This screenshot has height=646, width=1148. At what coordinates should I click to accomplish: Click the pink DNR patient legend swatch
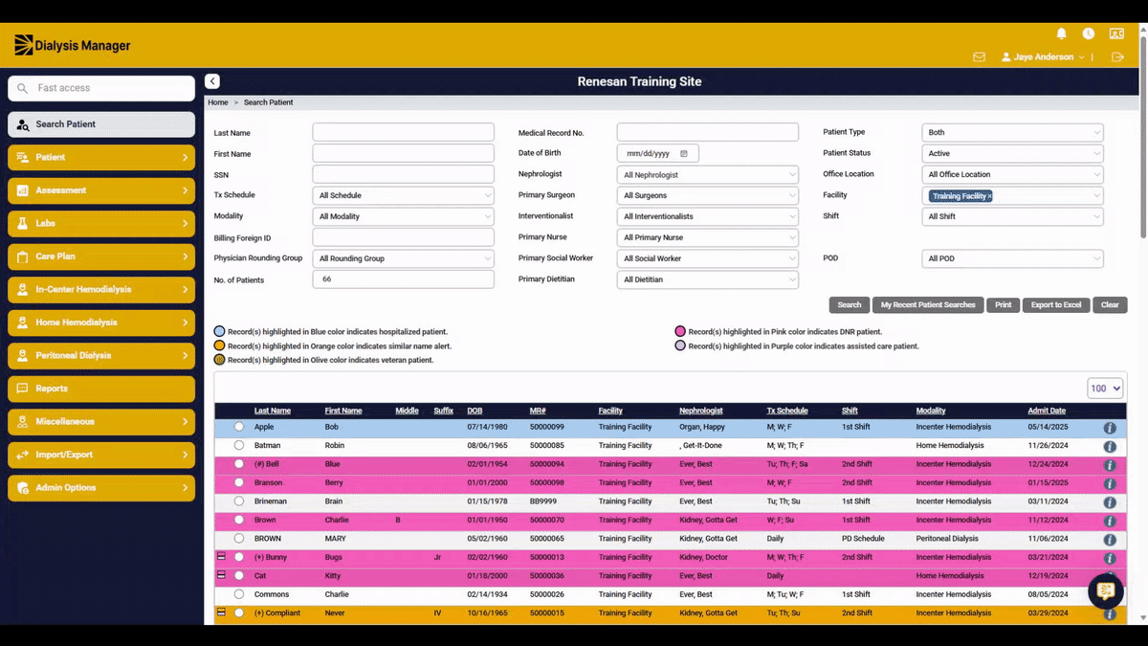pyautogui.click(x=680, y=331)
